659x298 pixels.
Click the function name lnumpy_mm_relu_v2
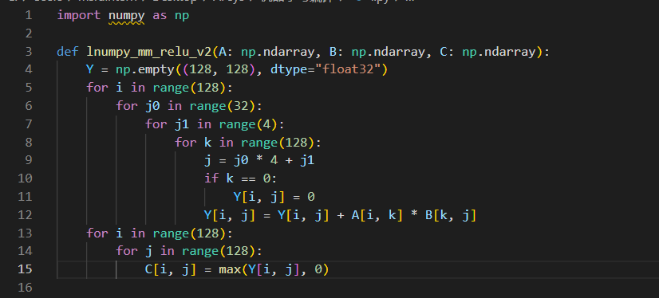[x=149, y=52]
